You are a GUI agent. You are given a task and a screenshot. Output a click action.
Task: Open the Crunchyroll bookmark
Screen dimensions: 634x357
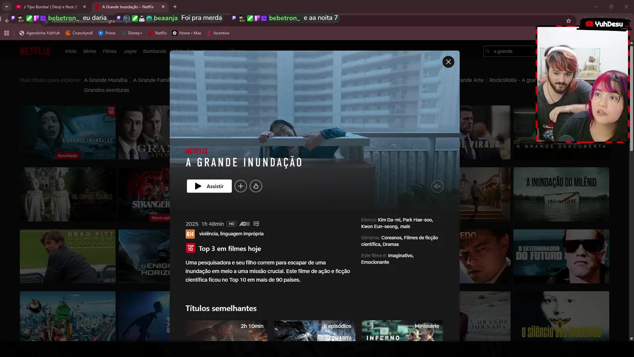(79, 33)
